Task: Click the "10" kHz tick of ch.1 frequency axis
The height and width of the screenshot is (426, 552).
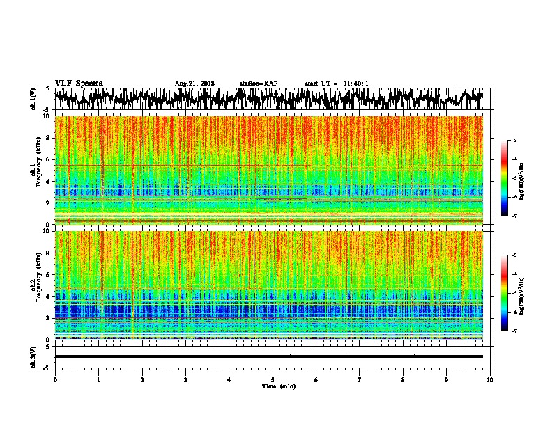Action: click(x=48, y=116)
